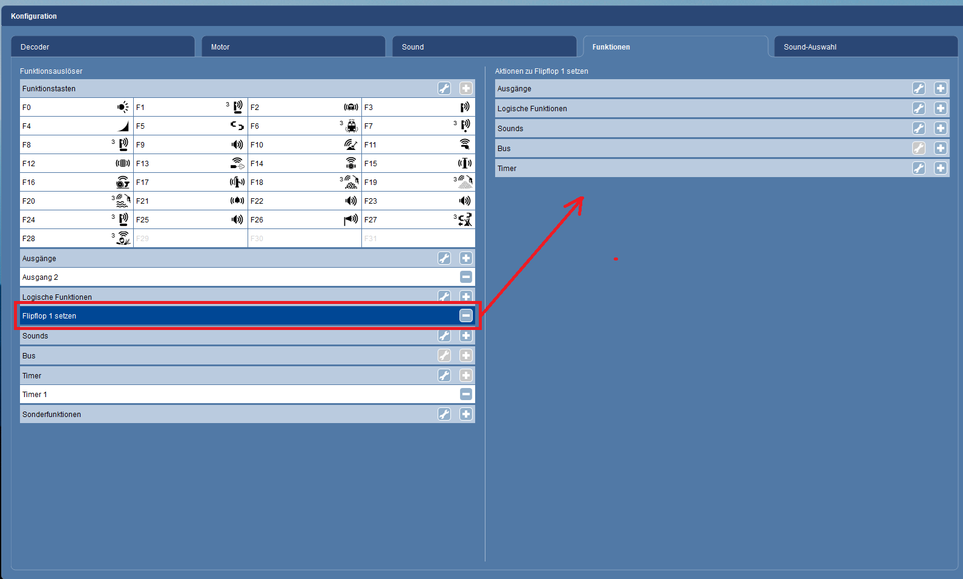Add a Sounds action on right panel

(940, 129)
